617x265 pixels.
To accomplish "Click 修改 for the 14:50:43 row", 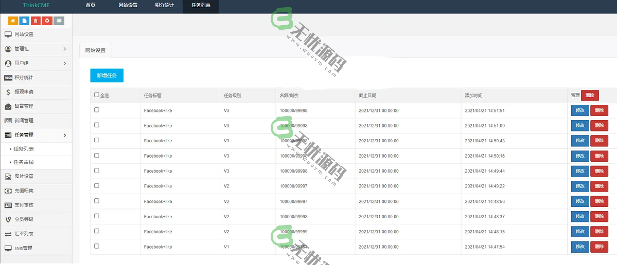I will tap(580, 141).
